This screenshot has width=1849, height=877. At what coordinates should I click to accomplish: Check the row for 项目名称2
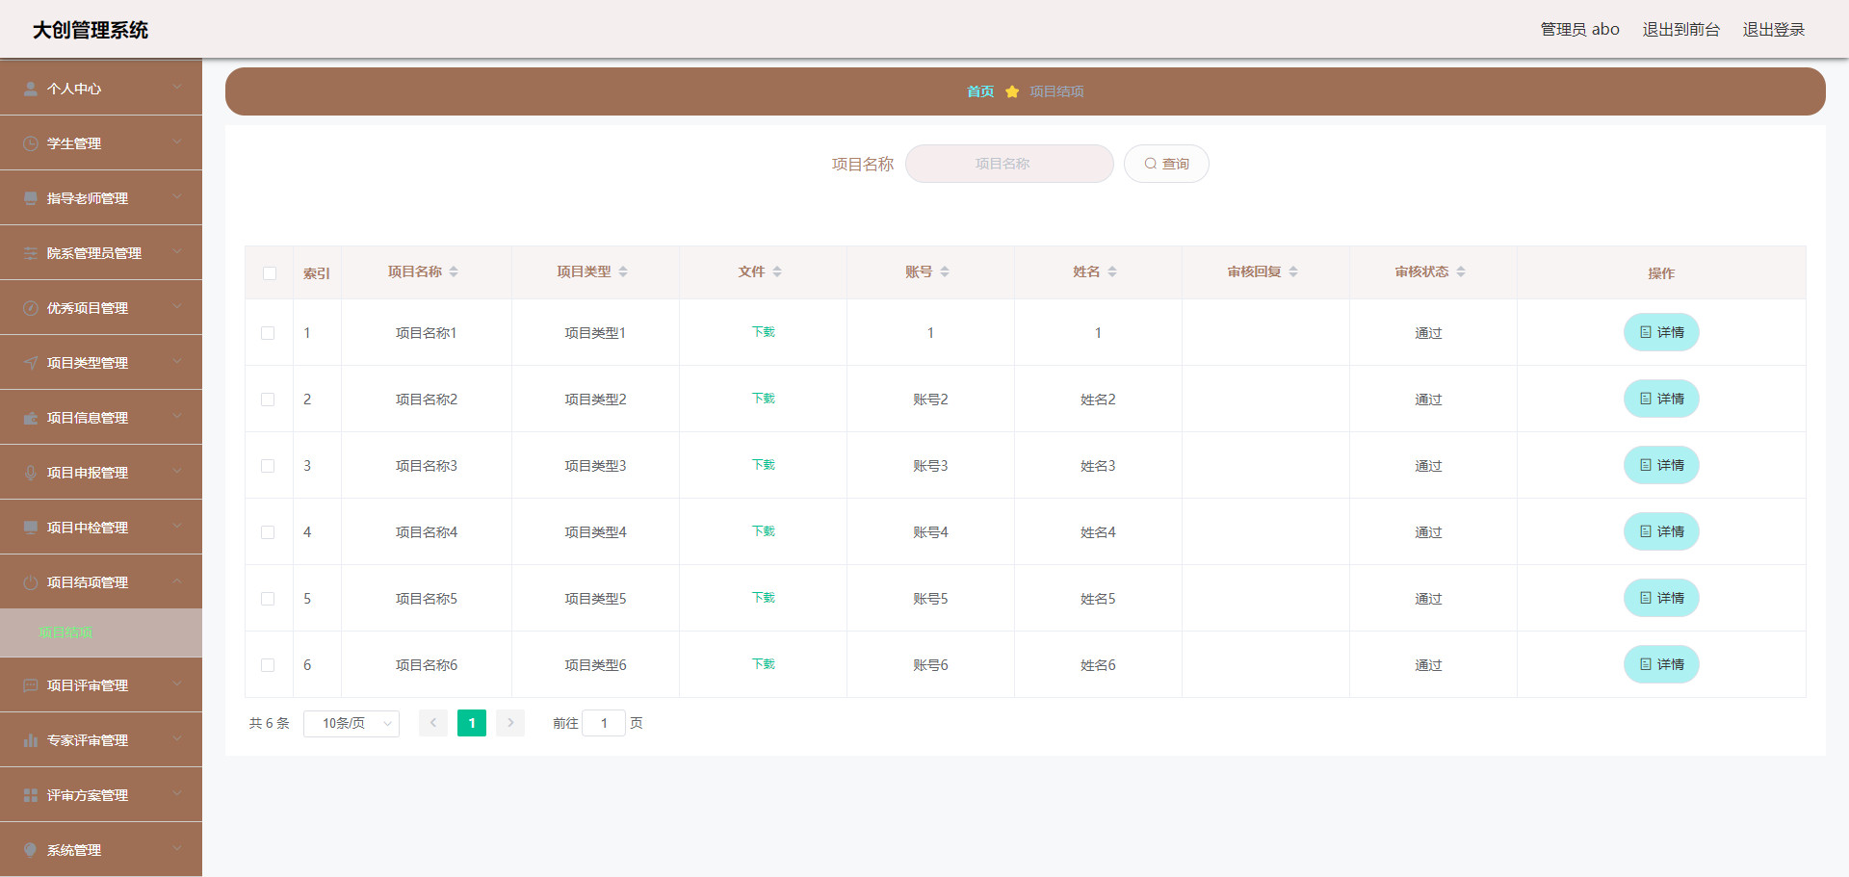(268, 400)
